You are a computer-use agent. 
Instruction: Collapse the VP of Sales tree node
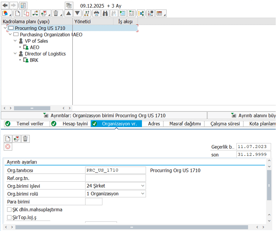[x=15, y=41]
